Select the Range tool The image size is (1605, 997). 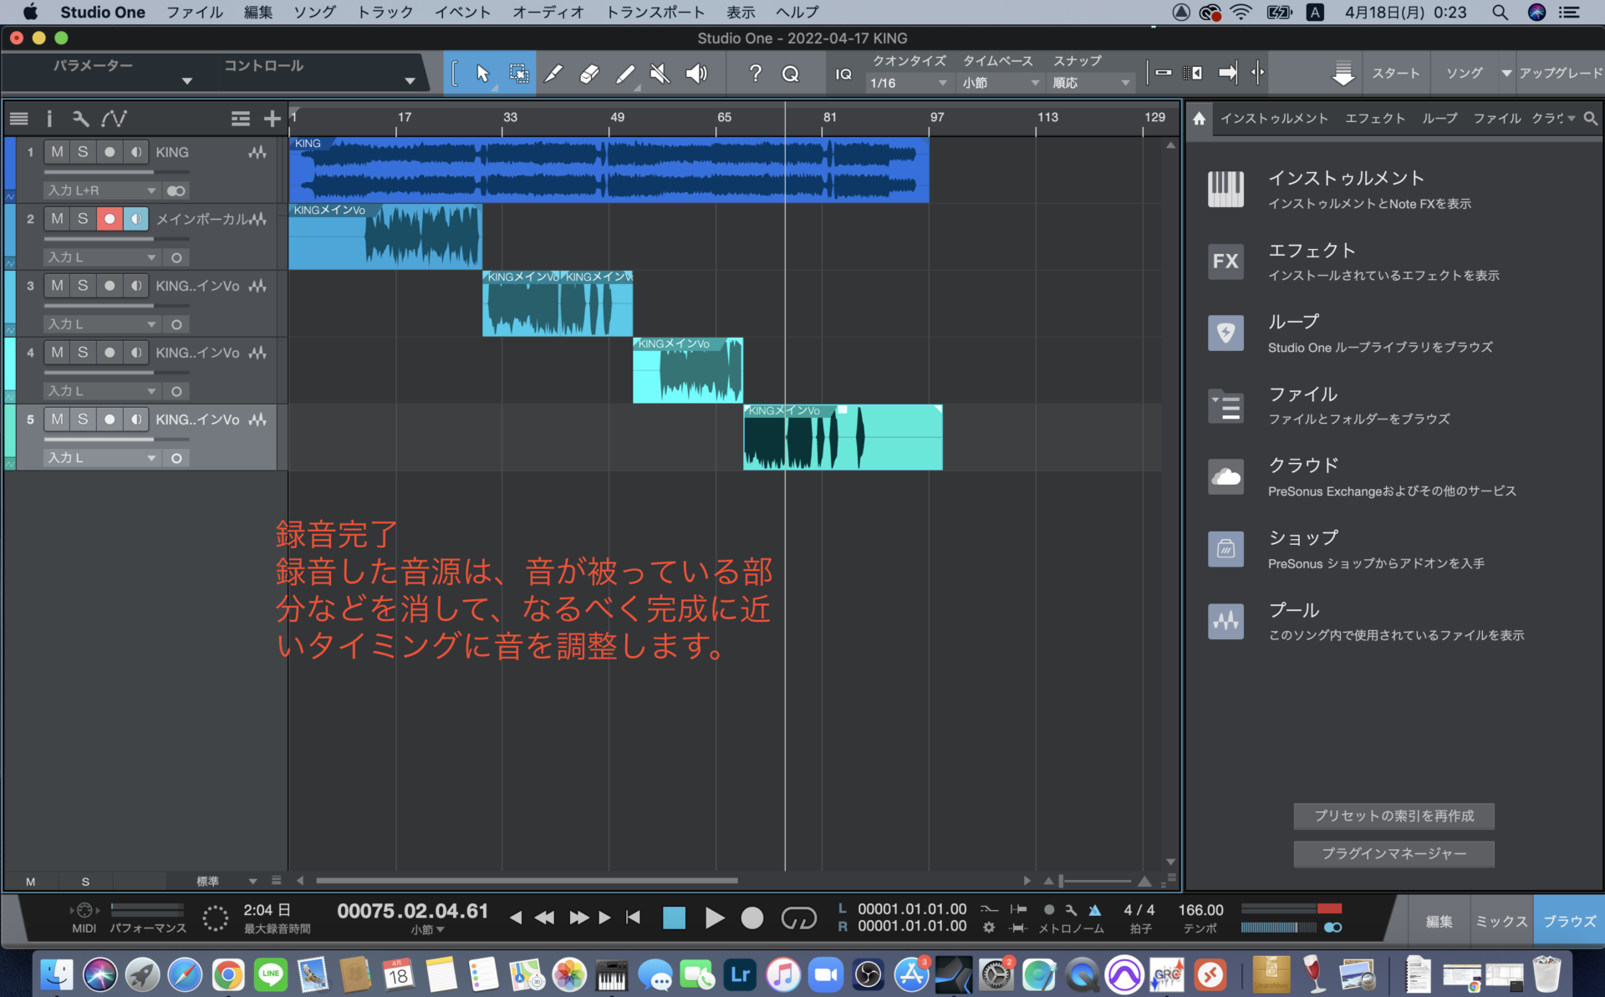click(x=518, y=74)
